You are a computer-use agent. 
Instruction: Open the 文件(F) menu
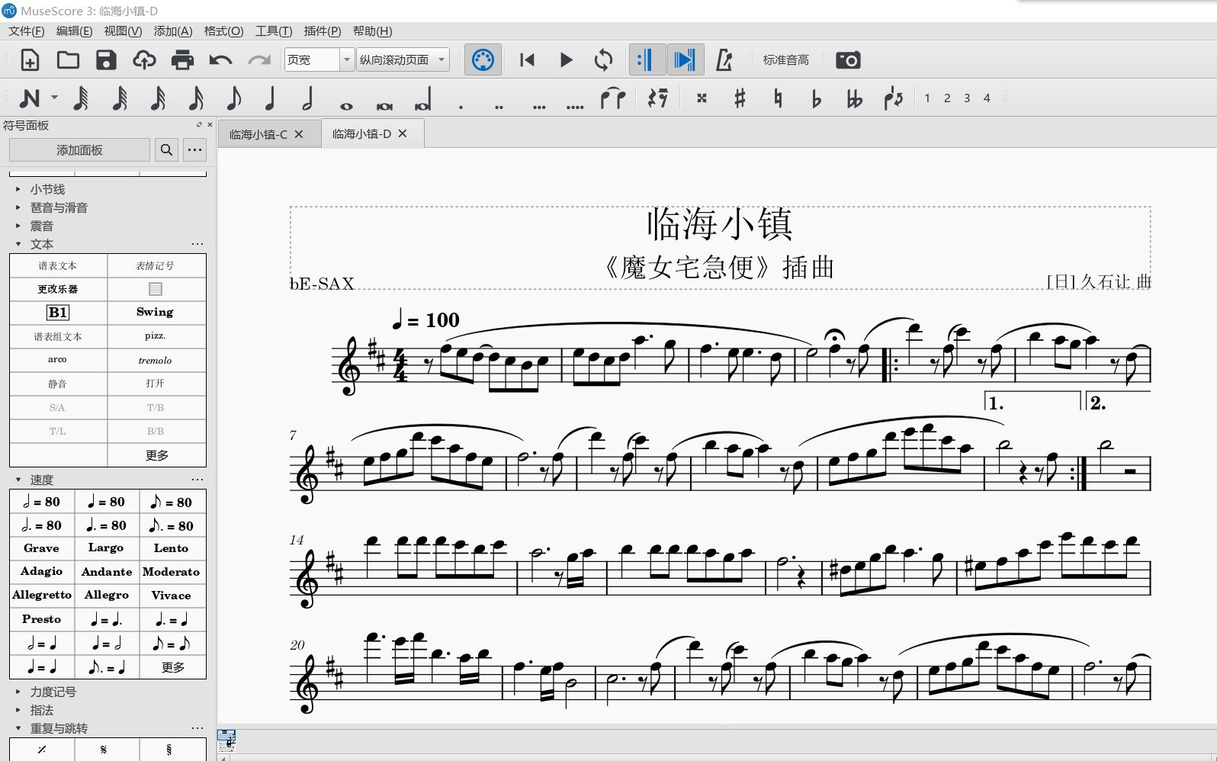coord(26,31)
